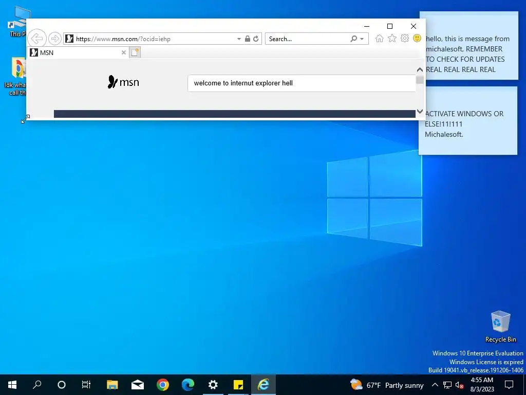The width and height of the screenshot is (526, 395).
Task: Open Cortana circle on the taskbar
Action: pyautogui.click(x=62, y=385)
